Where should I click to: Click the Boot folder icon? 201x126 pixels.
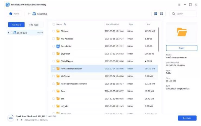point(58,91)
